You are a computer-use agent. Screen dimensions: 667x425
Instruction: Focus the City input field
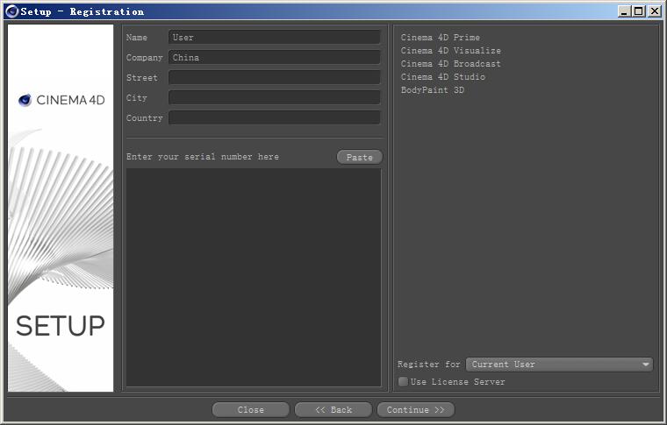pos(275,97)
